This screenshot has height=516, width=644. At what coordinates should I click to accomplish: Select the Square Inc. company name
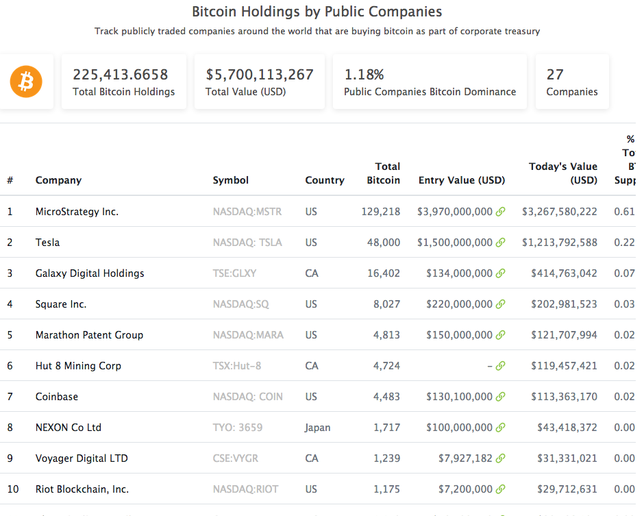point(61,304)
